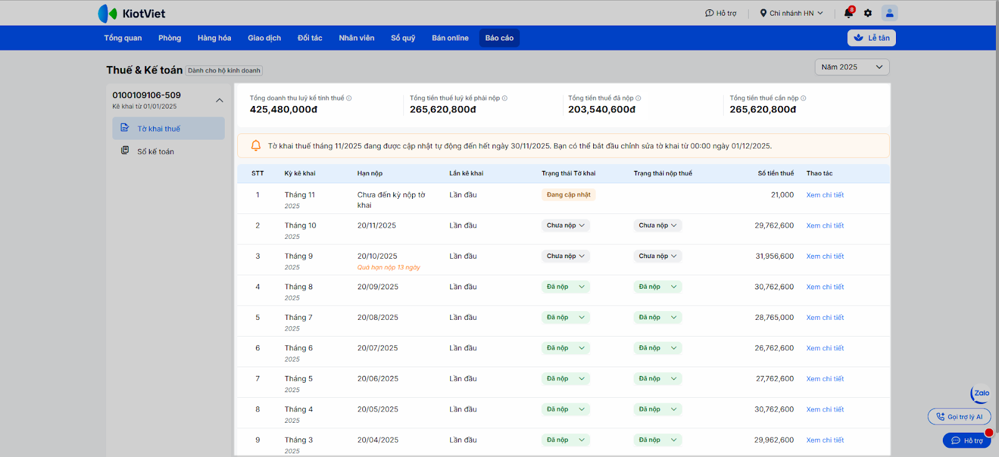
Task: Open the Năm 2025 year dropdown
Action: click(852, 67)
